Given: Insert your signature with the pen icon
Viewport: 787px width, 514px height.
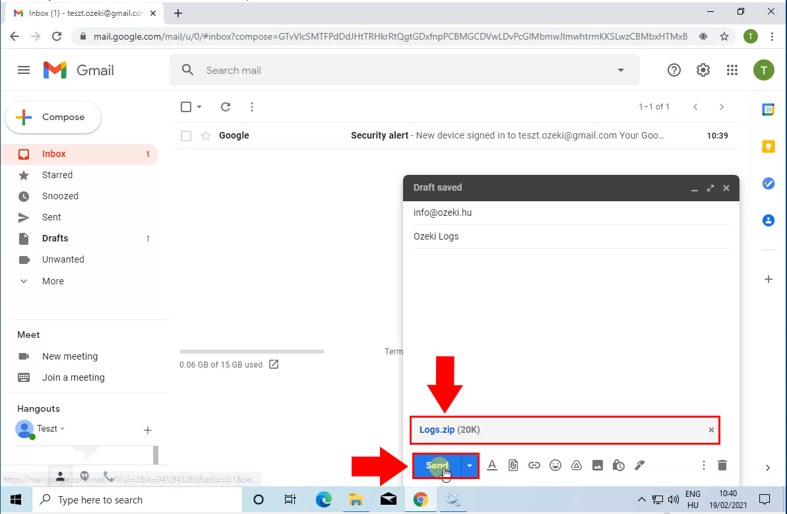Looking at the screenshot, I should click(640, 465).
